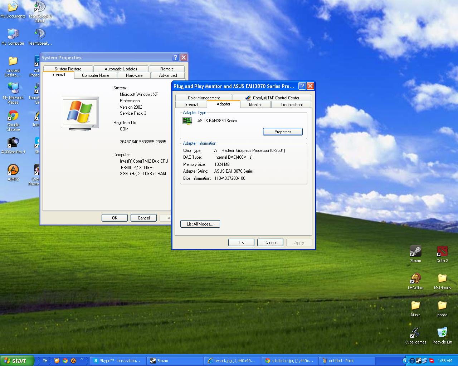Click the 1:58 AM taskbar clock

pos(445,361)
